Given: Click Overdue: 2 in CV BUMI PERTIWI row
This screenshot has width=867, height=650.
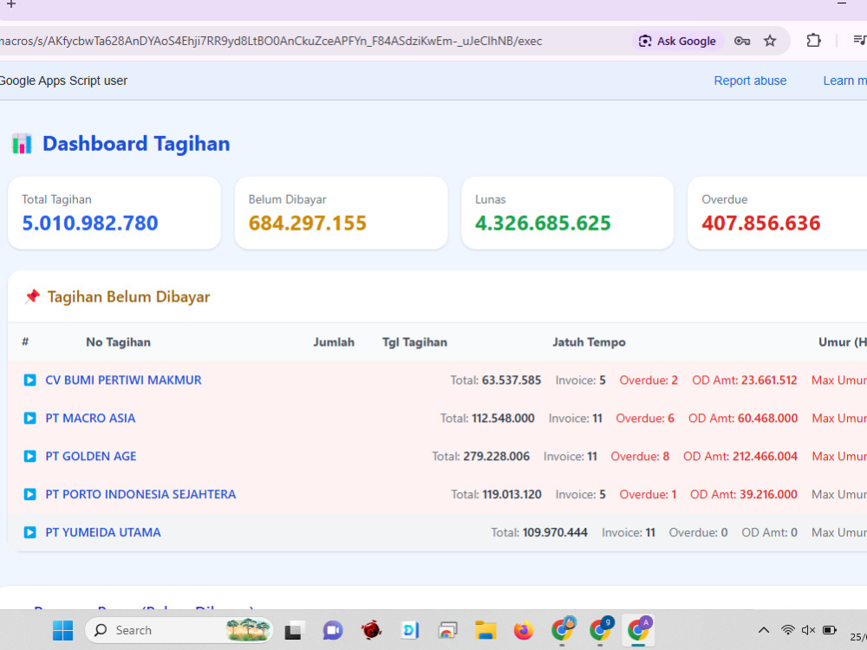Looking at the screenshot, I should pyautogui.click(x=649, y=380).
